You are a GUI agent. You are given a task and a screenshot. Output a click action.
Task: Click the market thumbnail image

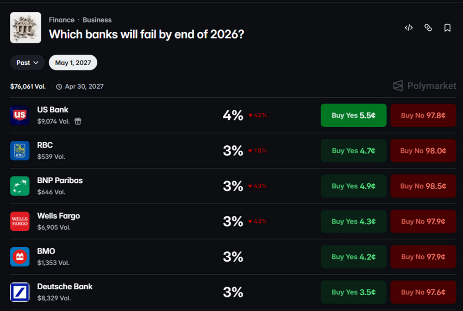pos(26,28)
